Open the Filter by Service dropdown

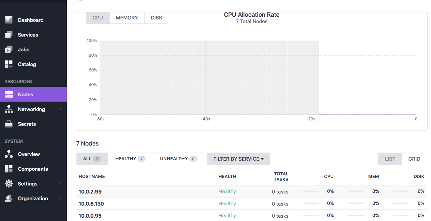[x=238, y=159]
